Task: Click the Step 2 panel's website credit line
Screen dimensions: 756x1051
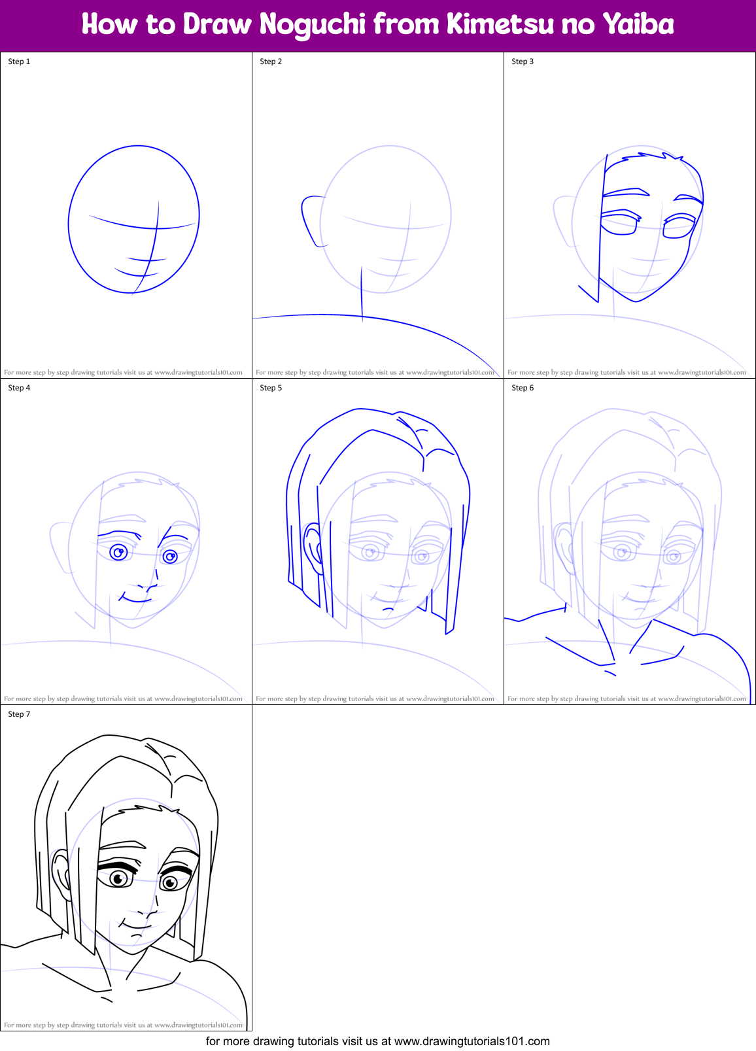Action: (x=375, y=372)
